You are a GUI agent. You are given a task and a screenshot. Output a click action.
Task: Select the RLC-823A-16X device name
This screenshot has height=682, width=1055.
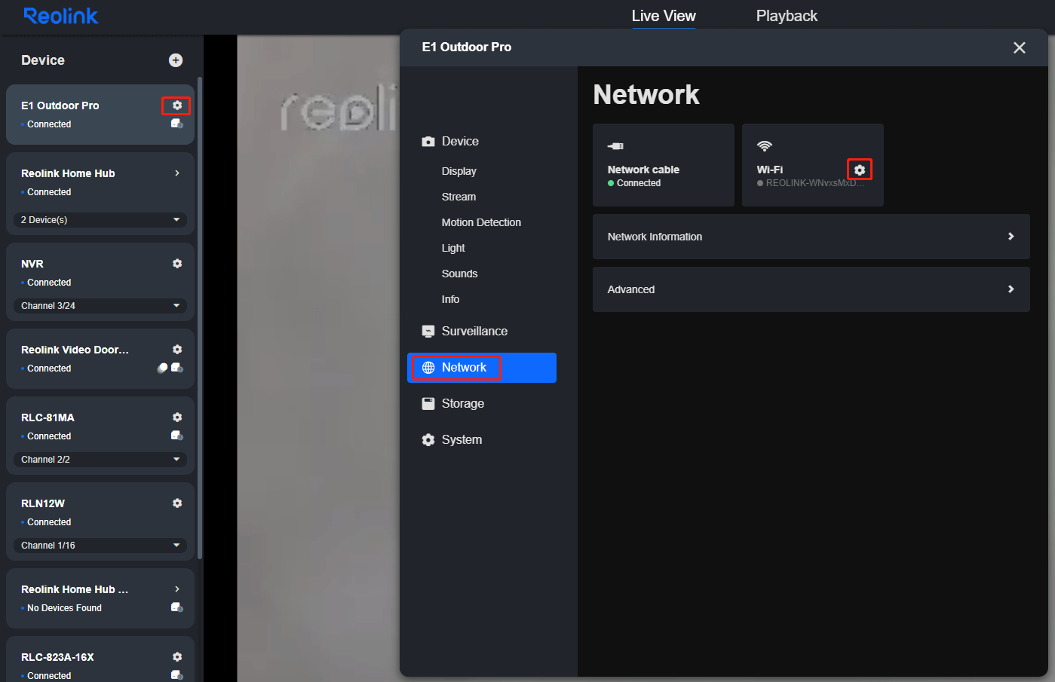coord(57,657)
